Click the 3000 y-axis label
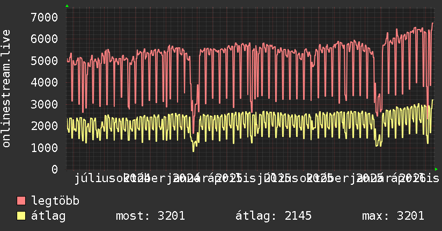The image size is (442, 231). 45,104
